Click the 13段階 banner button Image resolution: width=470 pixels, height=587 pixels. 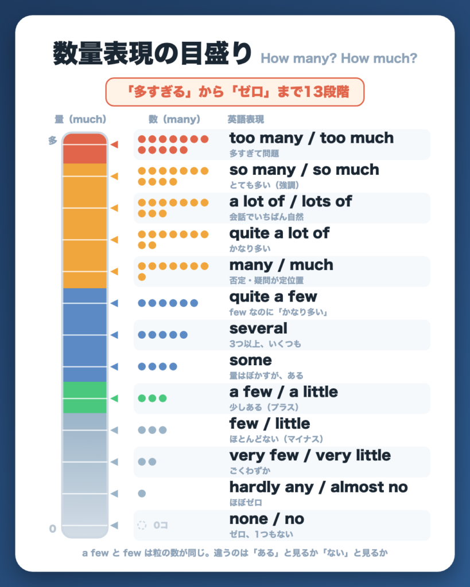click(235, 92)
